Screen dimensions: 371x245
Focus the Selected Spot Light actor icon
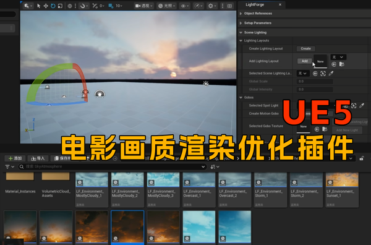(x=354, y=106)
